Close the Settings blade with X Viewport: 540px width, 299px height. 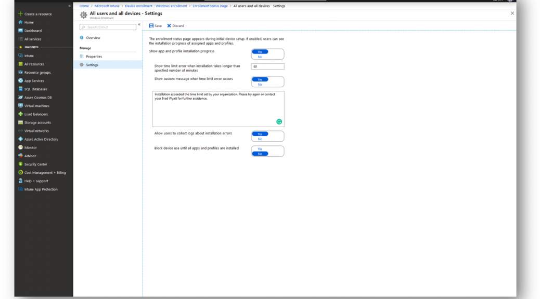[x=512, y=13]
